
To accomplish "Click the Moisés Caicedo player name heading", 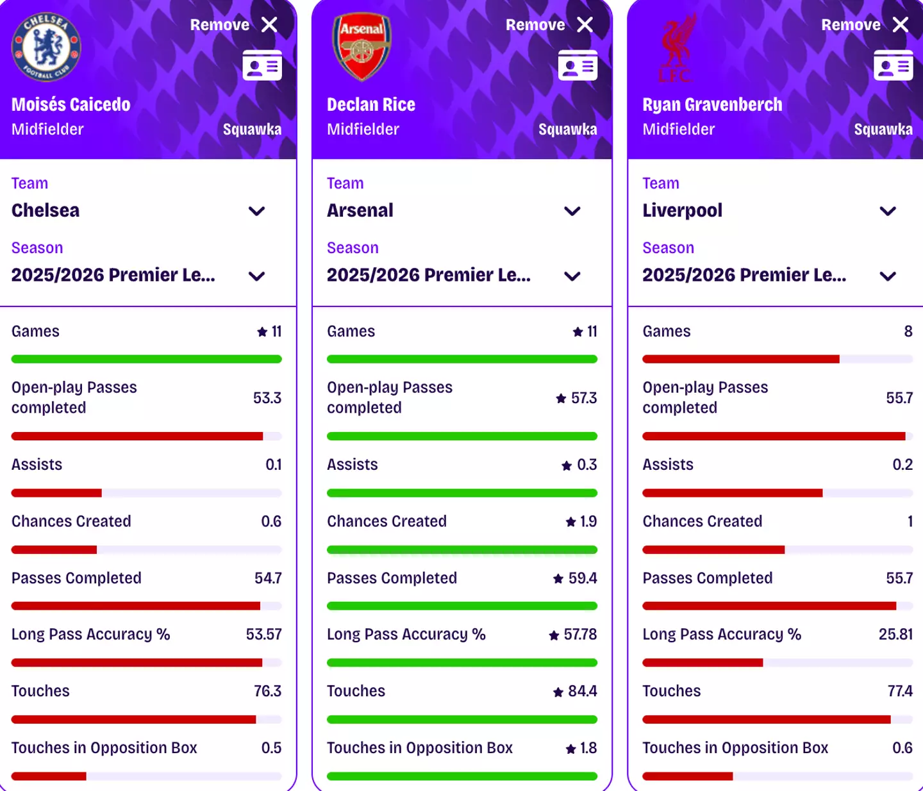I will [x=71, y=104].
